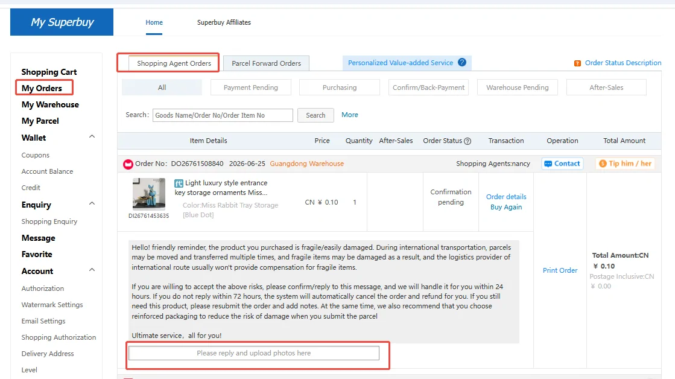The image size is (675, 379).
Task: Open the Order details link
Action: click(506, 197)
